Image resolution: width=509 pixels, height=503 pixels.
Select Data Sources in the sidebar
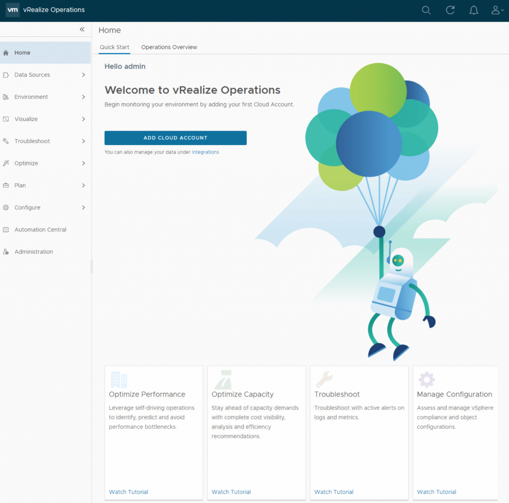pyautogui.click(x=32, y=75)
